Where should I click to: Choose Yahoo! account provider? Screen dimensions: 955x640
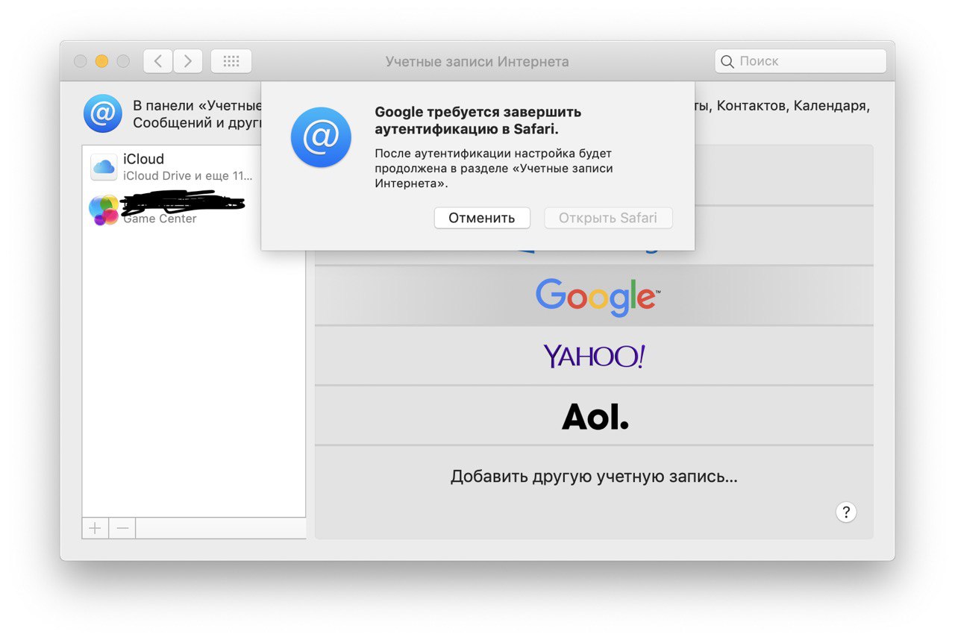click(x=594, y=356)
